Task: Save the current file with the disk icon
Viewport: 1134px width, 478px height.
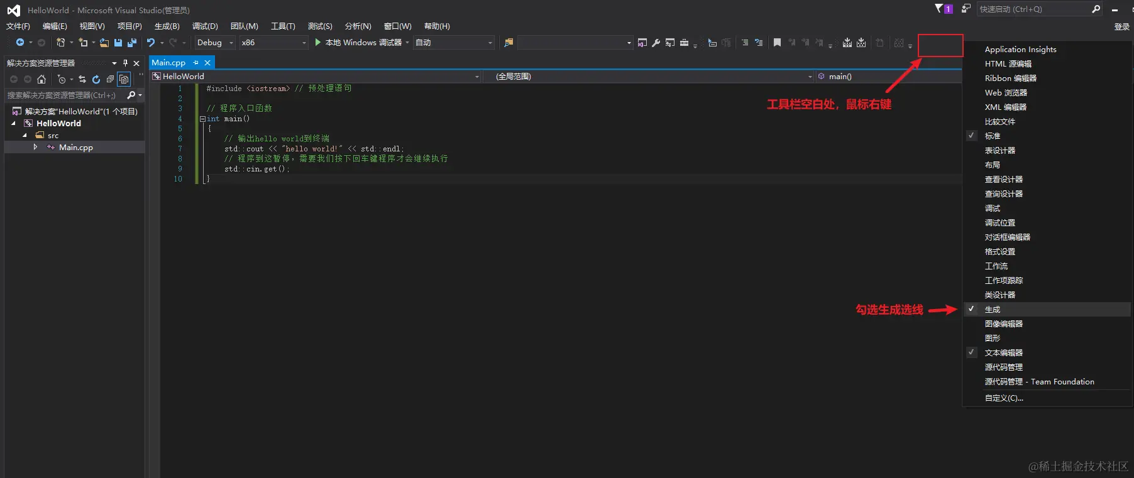Action: coord(118,43)
